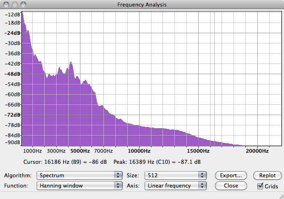The height and width of the screenshot is (199, 284).
Task: Click the spectrum peak near 4000Hz
Action: pos(71,63)
